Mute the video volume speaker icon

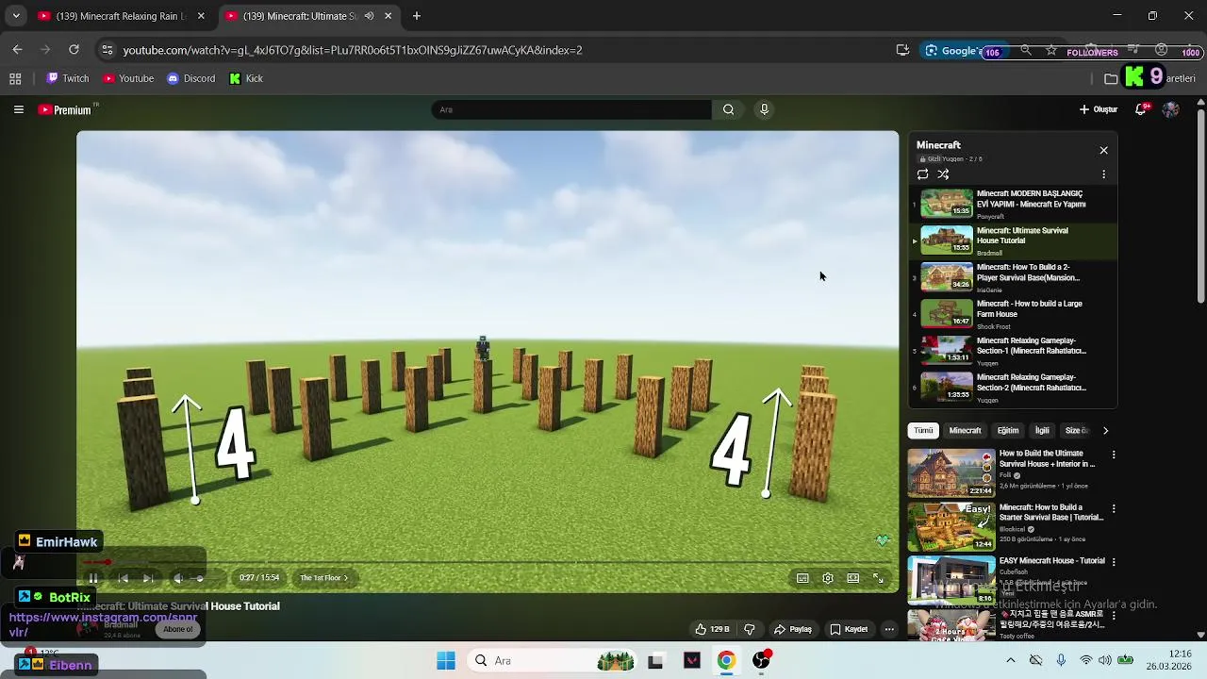178,578
